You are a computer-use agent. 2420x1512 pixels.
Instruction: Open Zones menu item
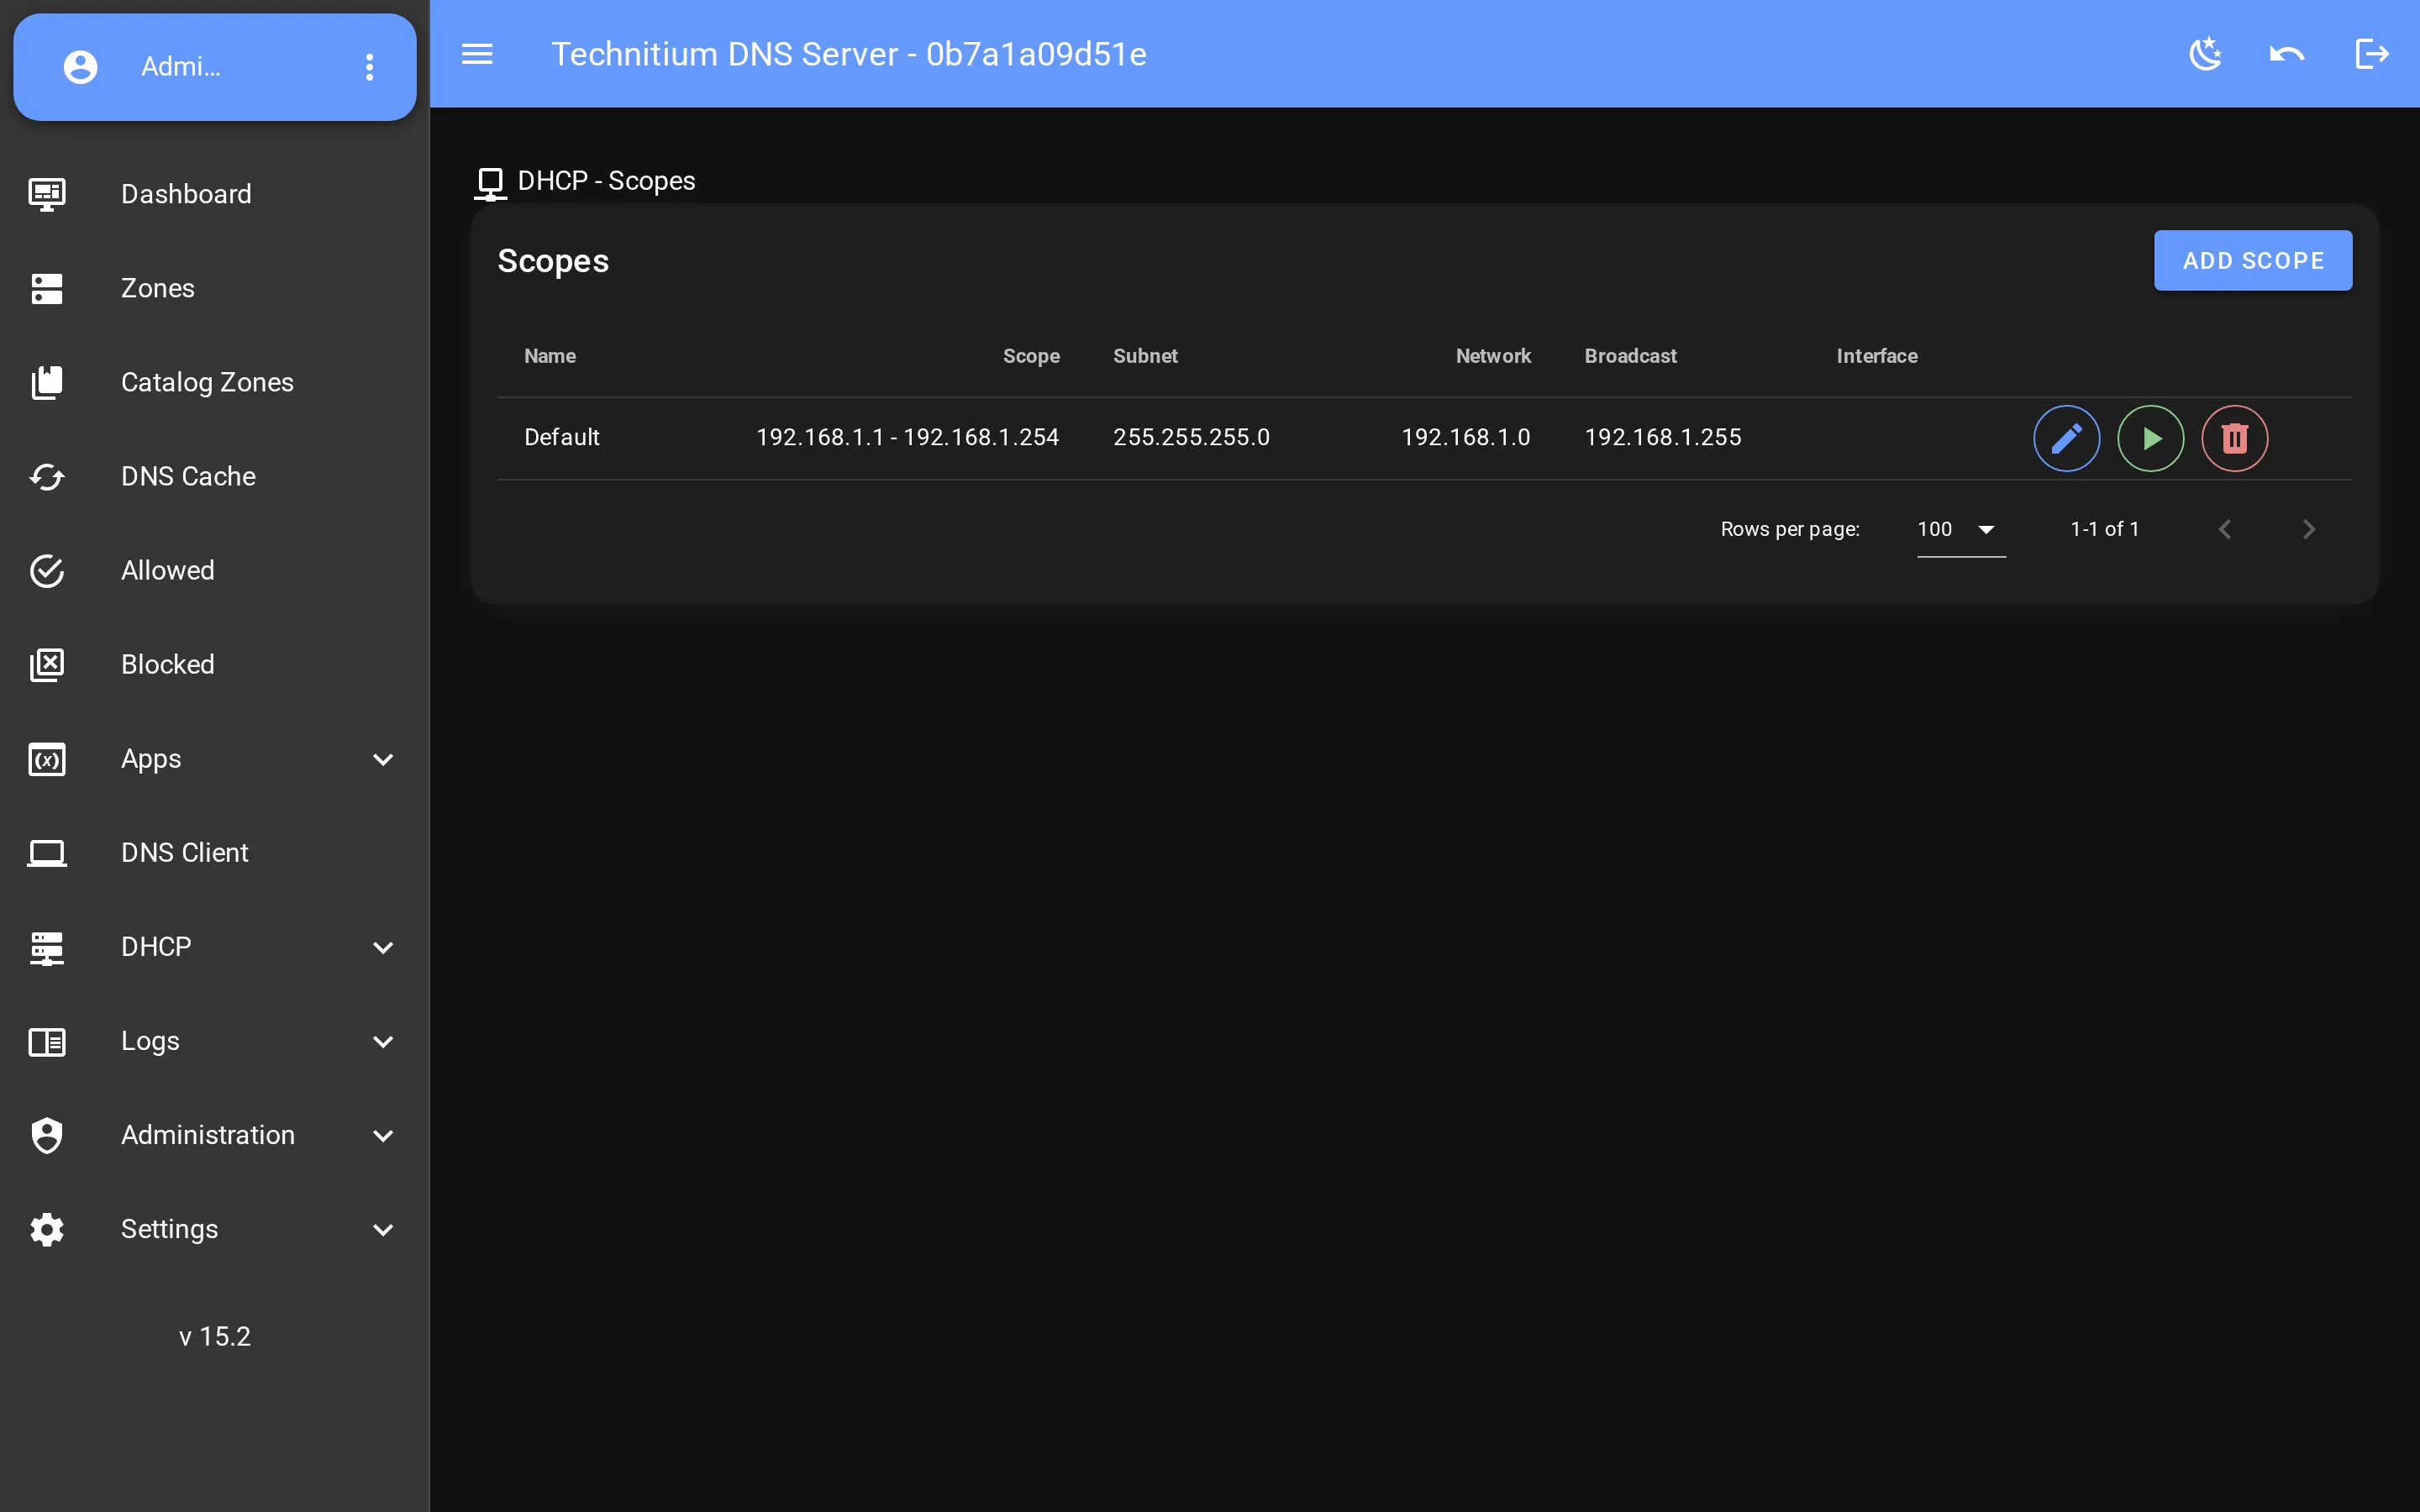point(215,288)
